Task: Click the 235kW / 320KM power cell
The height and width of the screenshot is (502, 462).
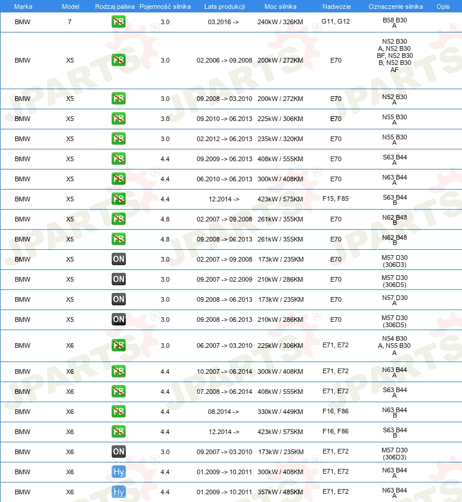Action: click(280, 139)
